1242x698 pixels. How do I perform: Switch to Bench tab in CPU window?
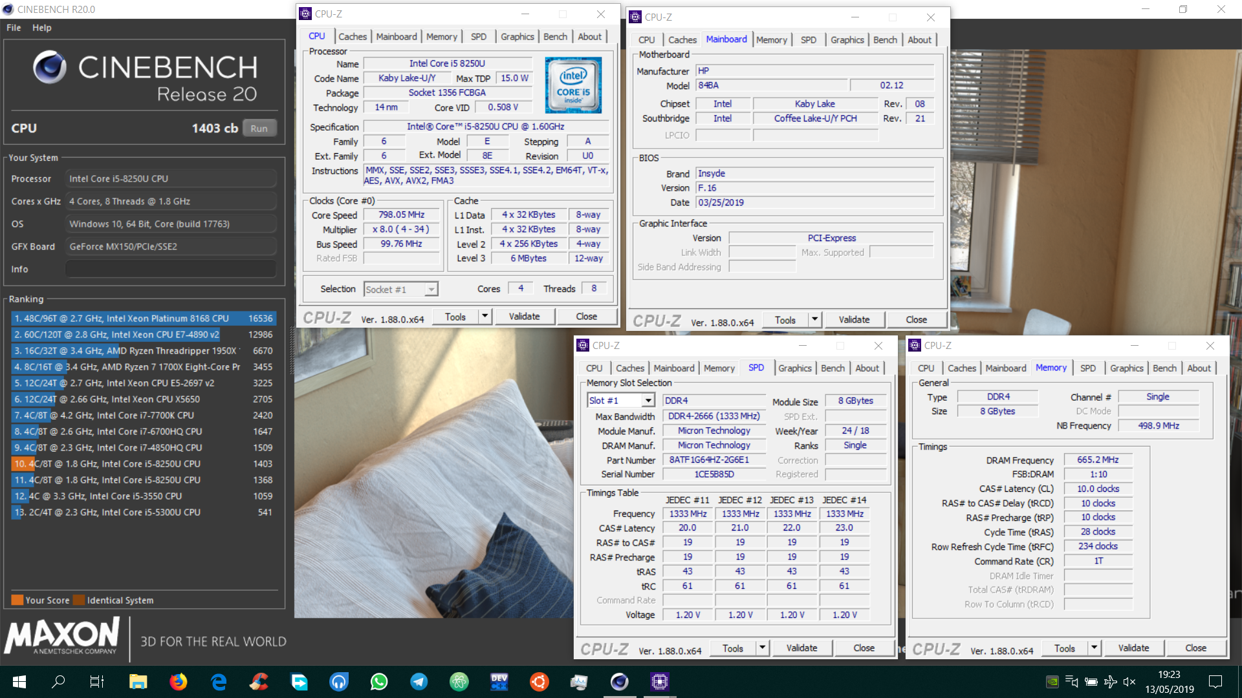(555, 37)
